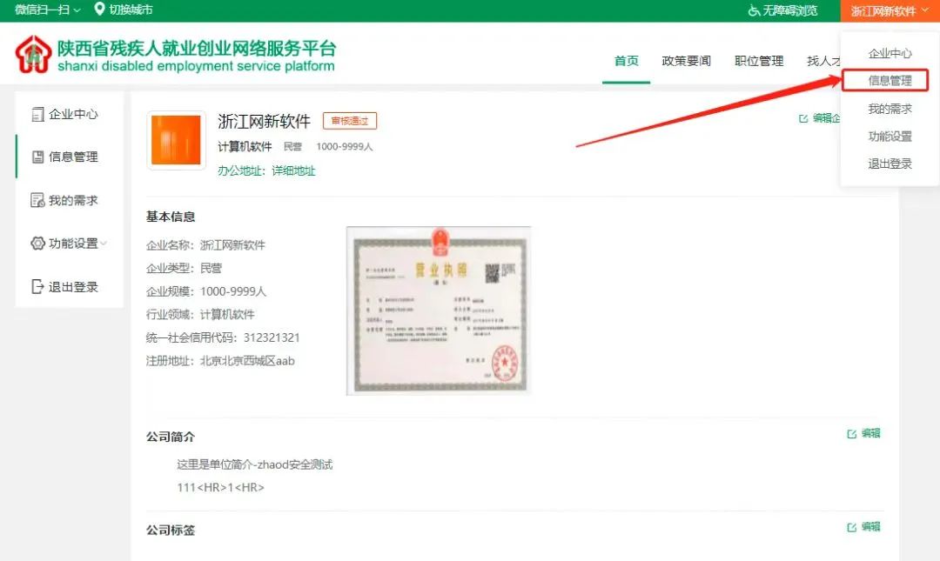The image size is (940, 561).
Task: Click the 退出登录 sidebar icon
Action: [x=38, y=287]
